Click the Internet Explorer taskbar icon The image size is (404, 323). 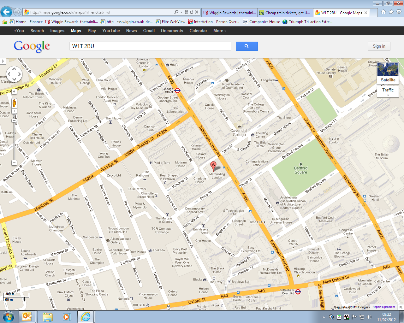[x=86, y=316]
